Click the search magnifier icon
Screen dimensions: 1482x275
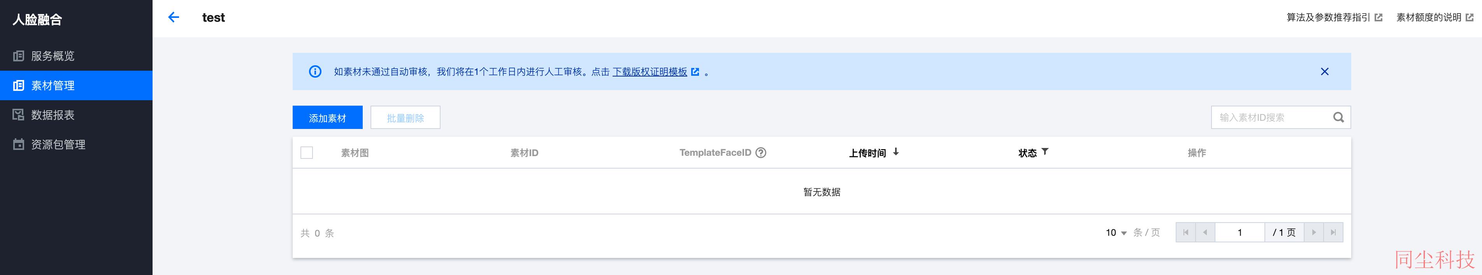(1338, 117)
